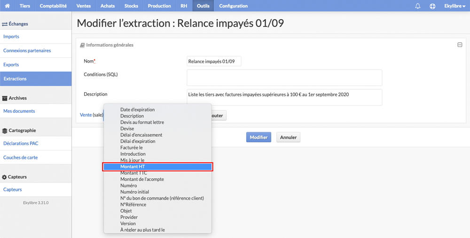
Task: Click the Archives section header
Action: [15, 98]
